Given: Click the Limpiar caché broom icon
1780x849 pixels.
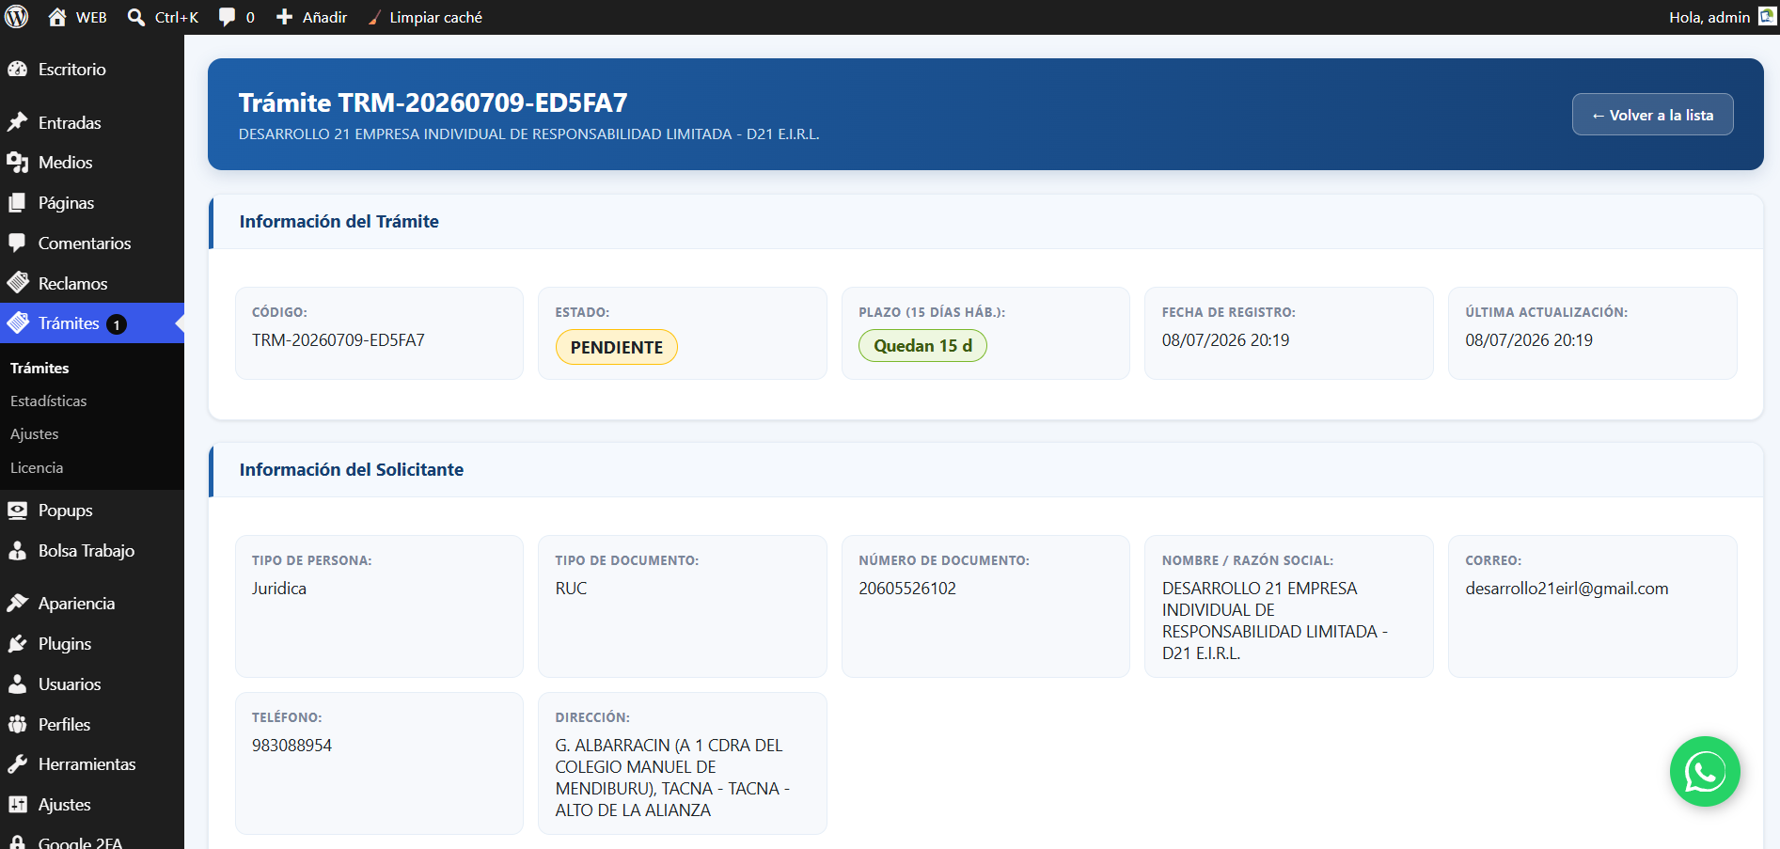Looking at the screenshot, I should pyautogui.click(x=374, y=17).
